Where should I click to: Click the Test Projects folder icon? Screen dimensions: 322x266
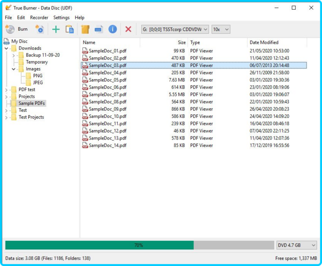(14, 117)
